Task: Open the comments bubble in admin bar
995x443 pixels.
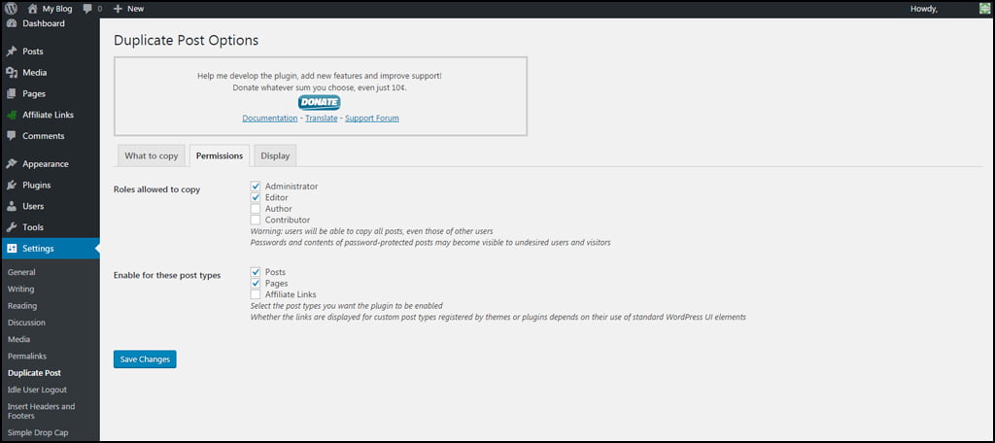Action: (87, 9)
